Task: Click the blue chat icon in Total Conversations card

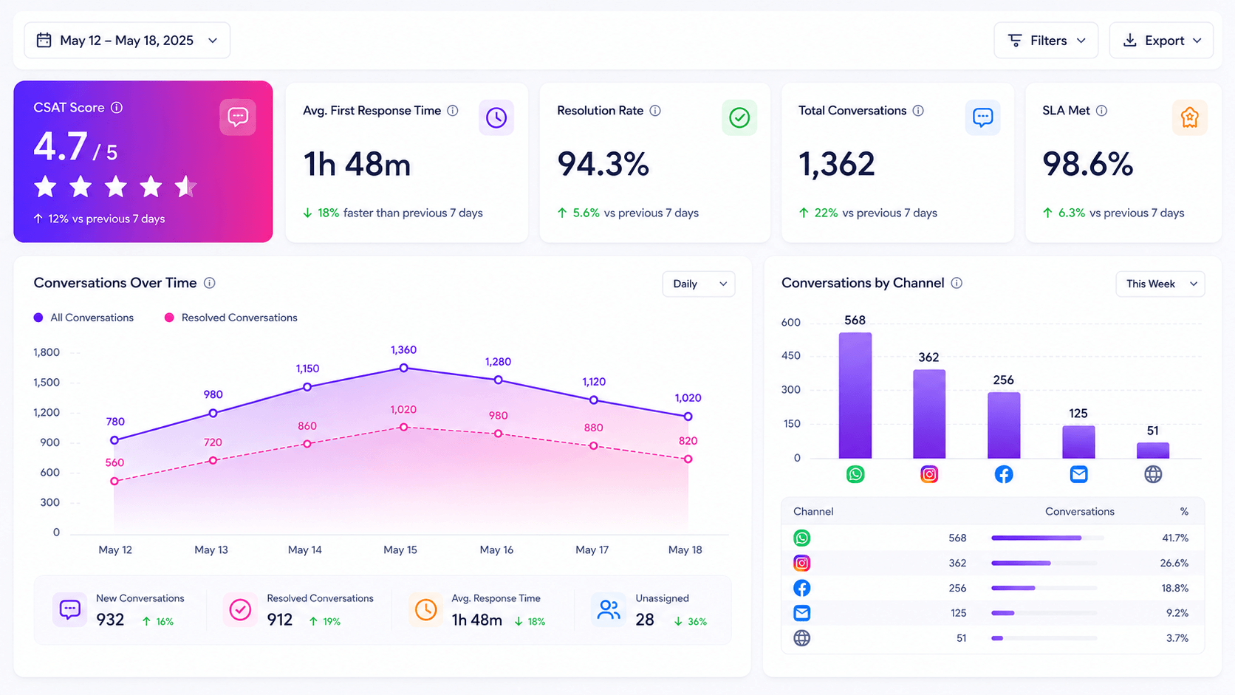Action: (983, 117)
